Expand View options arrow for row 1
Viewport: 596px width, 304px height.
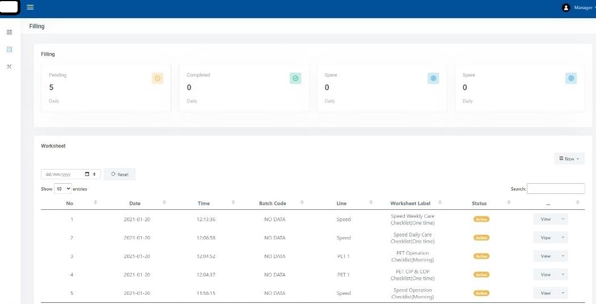[x=563, y=219]
